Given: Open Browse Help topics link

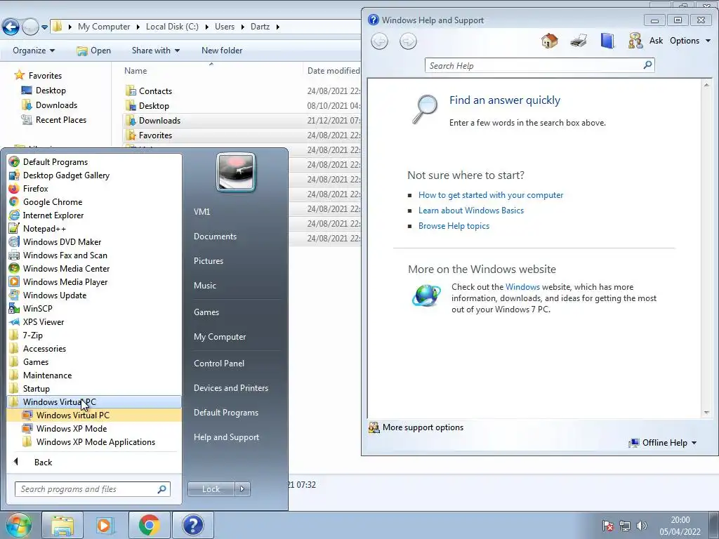Looking at the screenshot, I should 454,226.
